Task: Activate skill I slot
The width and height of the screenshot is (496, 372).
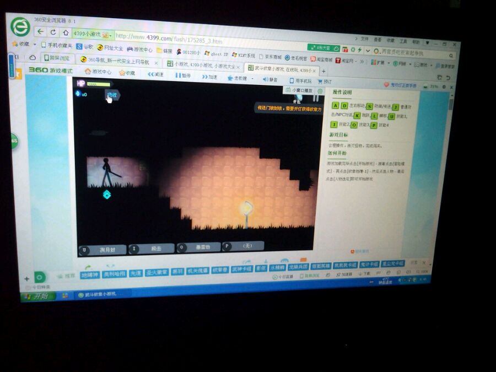Action: coord(152,249)
